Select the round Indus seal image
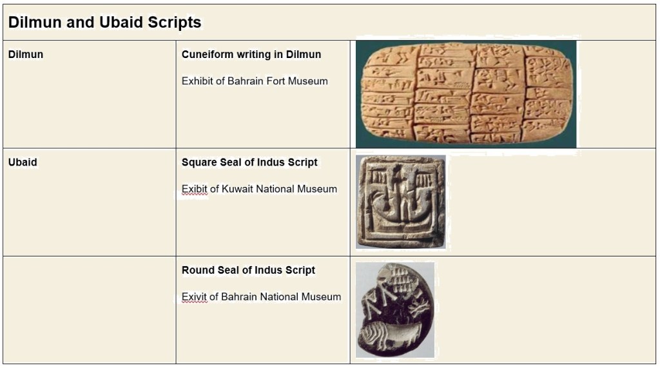 tap(395, 309)
